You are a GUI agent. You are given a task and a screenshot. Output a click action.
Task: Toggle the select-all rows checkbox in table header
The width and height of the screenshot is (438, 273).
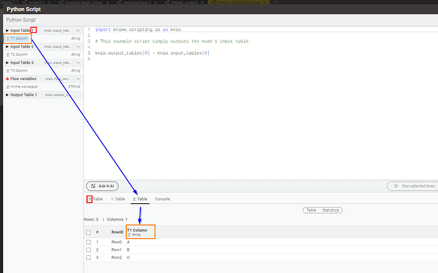pyautogui.click(x=88, y=232)
